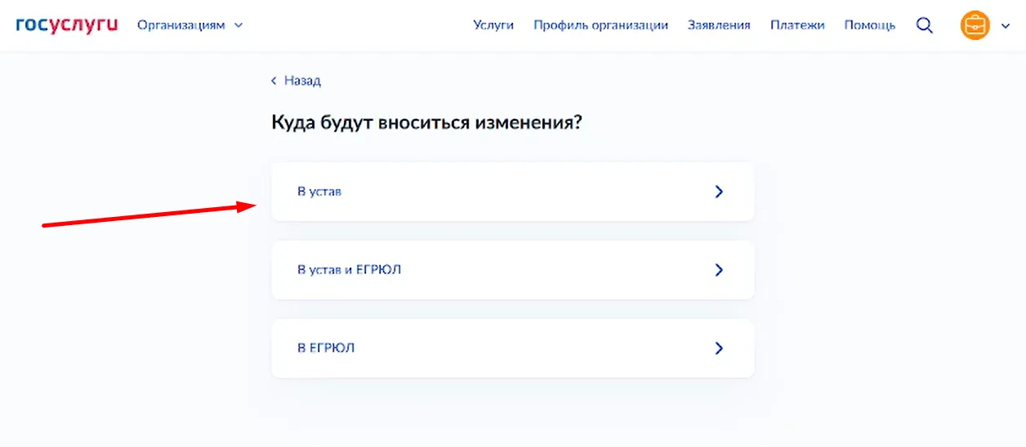Open the Помощь page
Screen dimensions: 1026x447
tap(869, 25)
